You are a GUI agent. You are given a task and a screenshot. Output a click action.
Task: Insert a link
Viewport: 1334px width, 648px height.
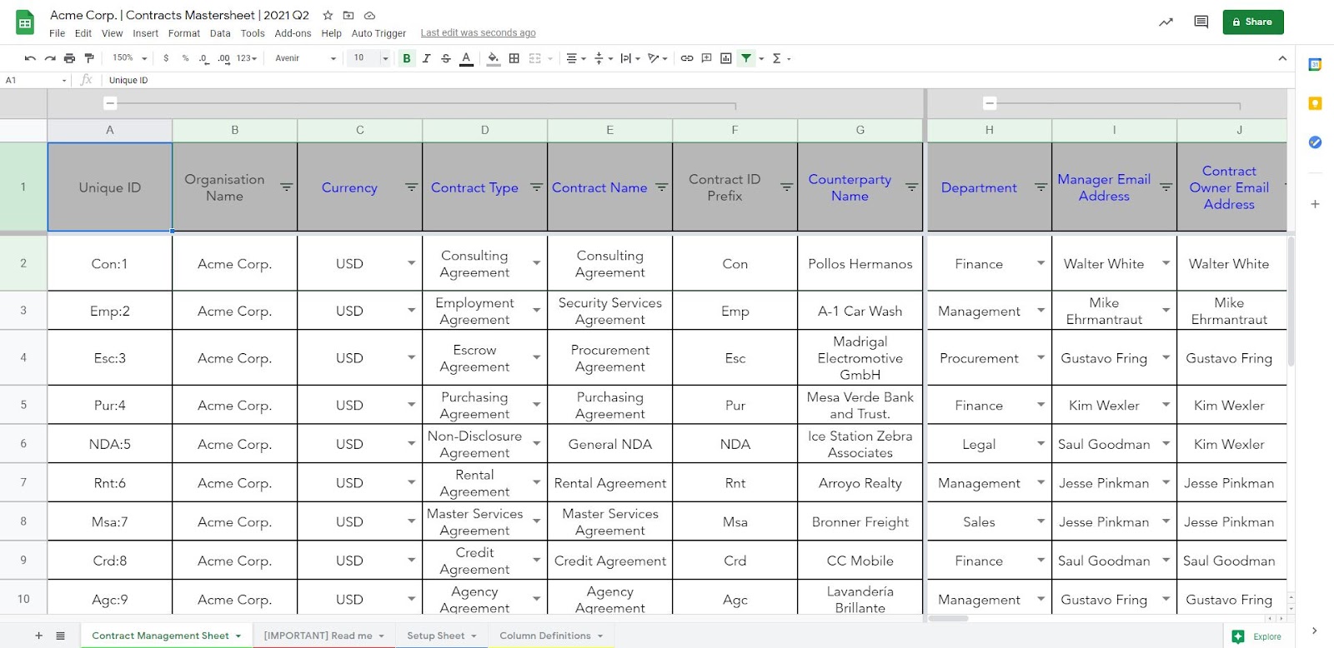[687, 58]
